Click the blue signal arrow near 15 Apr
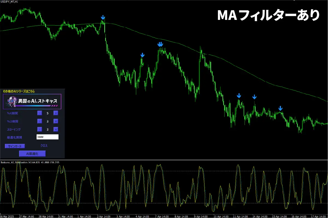The height and width of the screenshot is (218, 328). click(x=280, y=108)
